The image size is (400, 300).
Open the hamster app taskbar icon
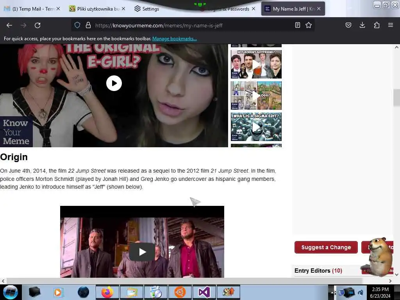tap(228, 292)
